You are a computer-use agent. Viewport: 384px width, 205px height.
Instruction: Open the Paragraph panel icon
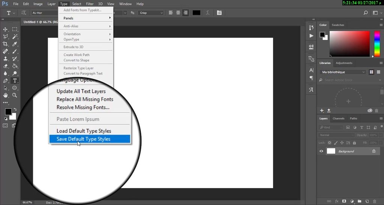(x=311, y=78)
